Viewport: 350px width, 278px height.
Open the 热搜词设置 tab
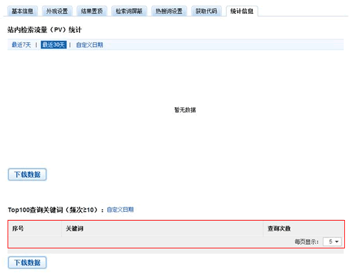(x=169, y=11)
